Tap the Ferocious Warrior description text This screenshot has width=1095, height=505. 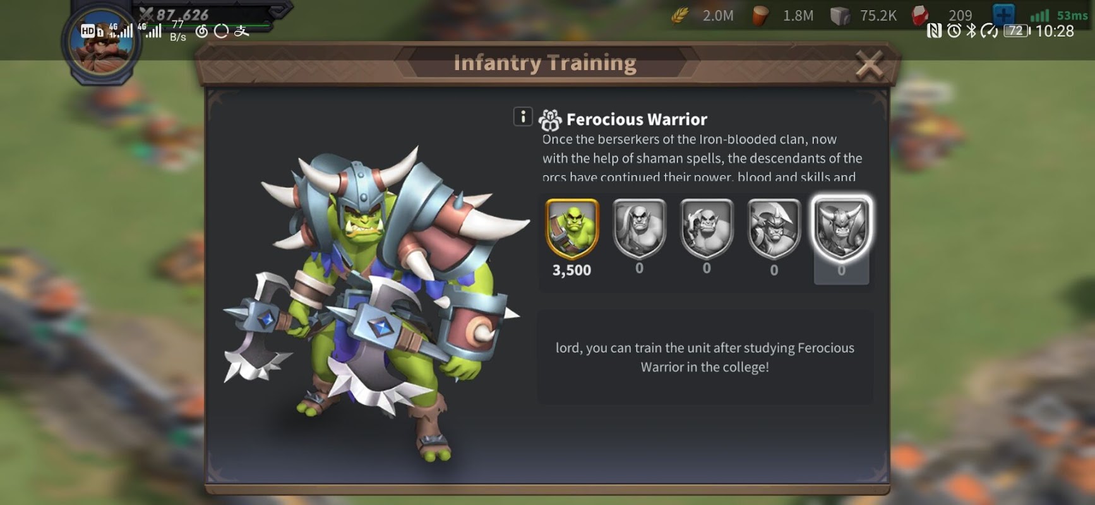pos(702,158)
